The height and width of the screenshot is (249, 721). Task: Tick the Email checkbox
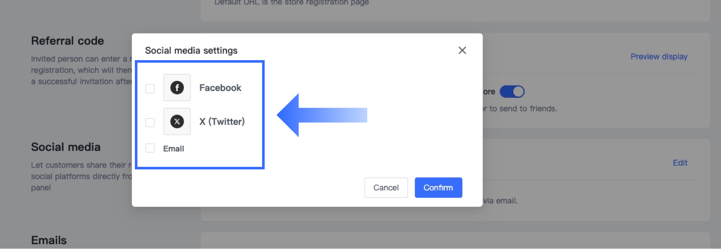tap(150, 148)
